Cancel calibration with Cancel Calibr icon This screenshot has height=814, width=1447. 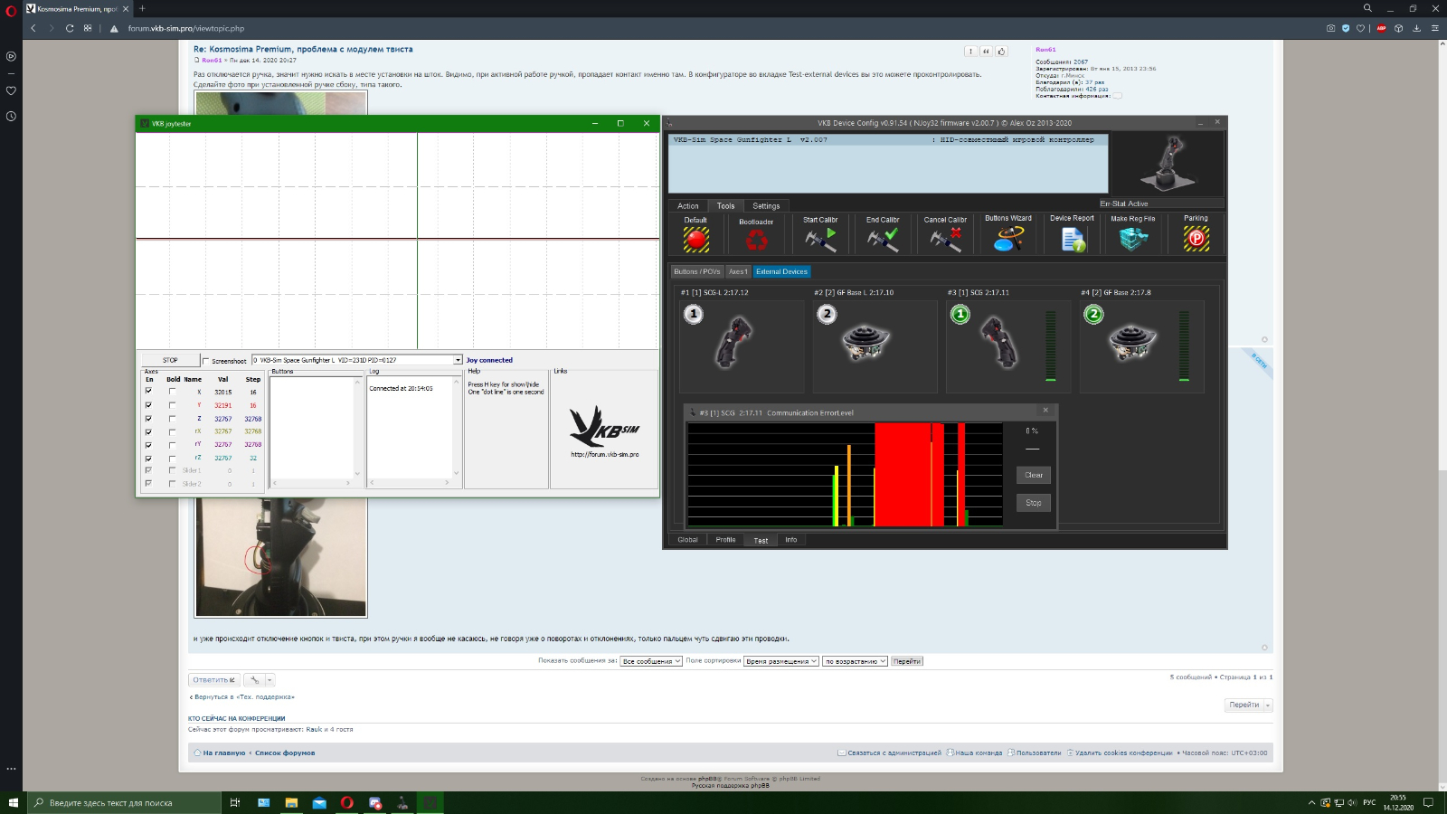pos(945,240)
